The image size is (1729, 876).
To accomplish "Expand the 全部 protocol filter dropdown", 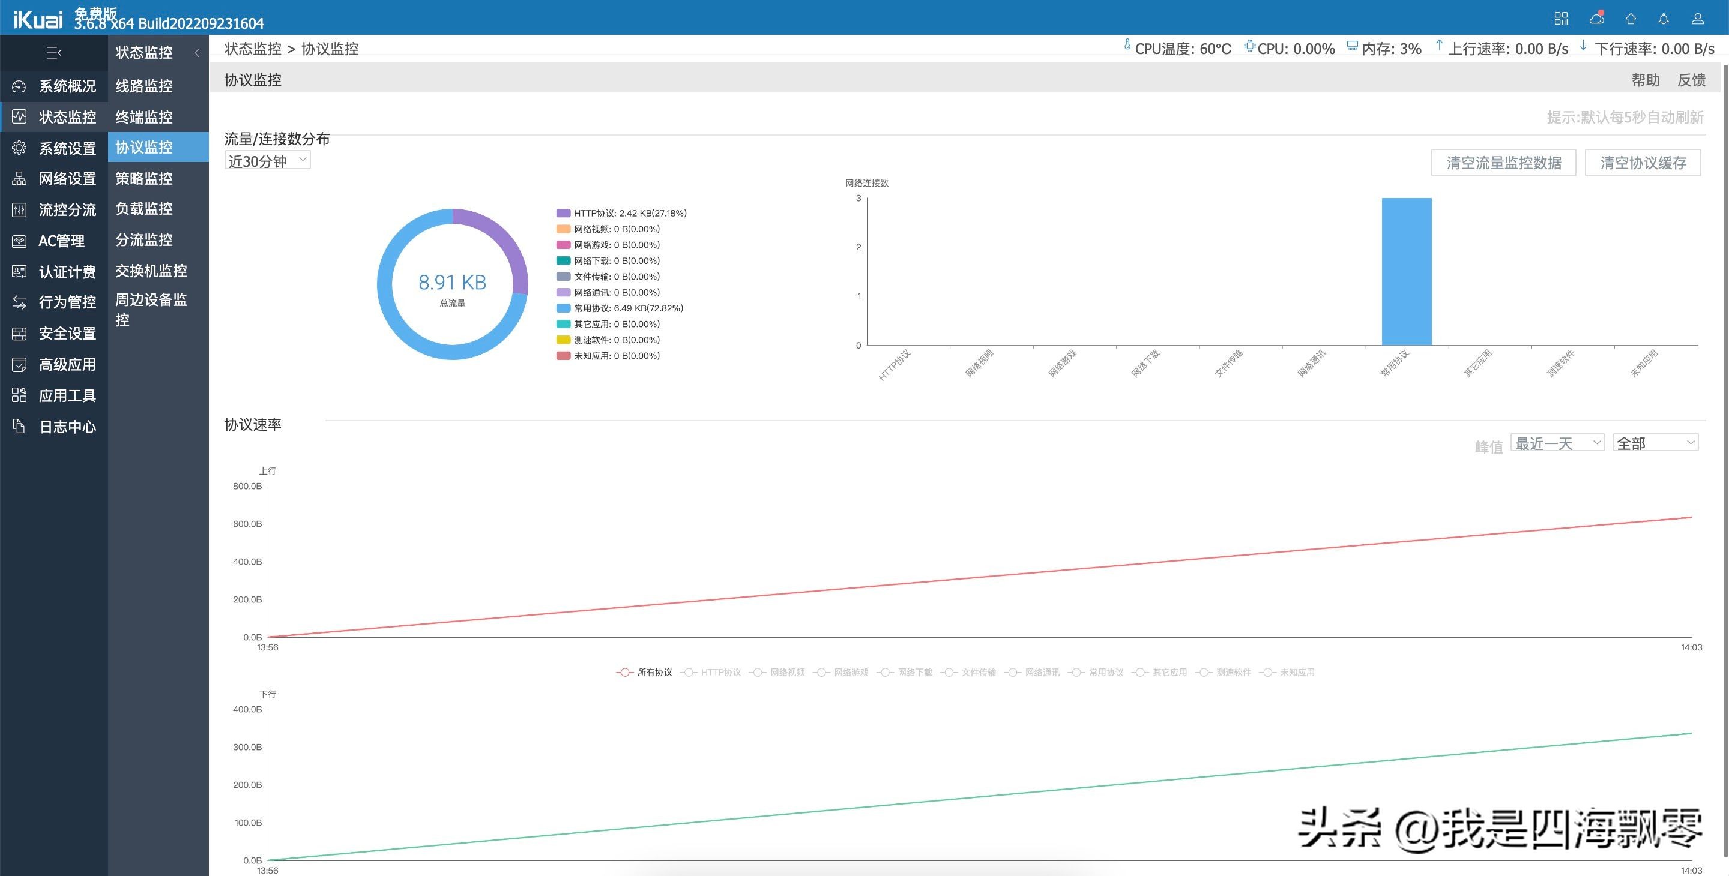I will (1655, 443).
